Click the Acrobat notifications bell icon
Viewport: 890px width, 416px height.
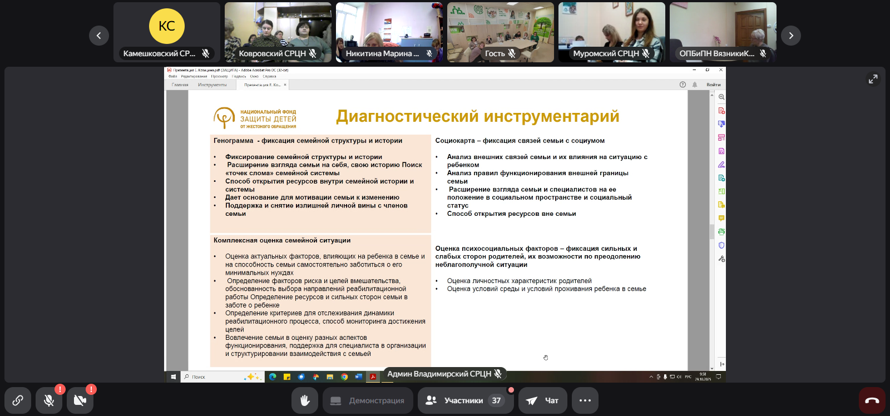[x=695, y=85]
